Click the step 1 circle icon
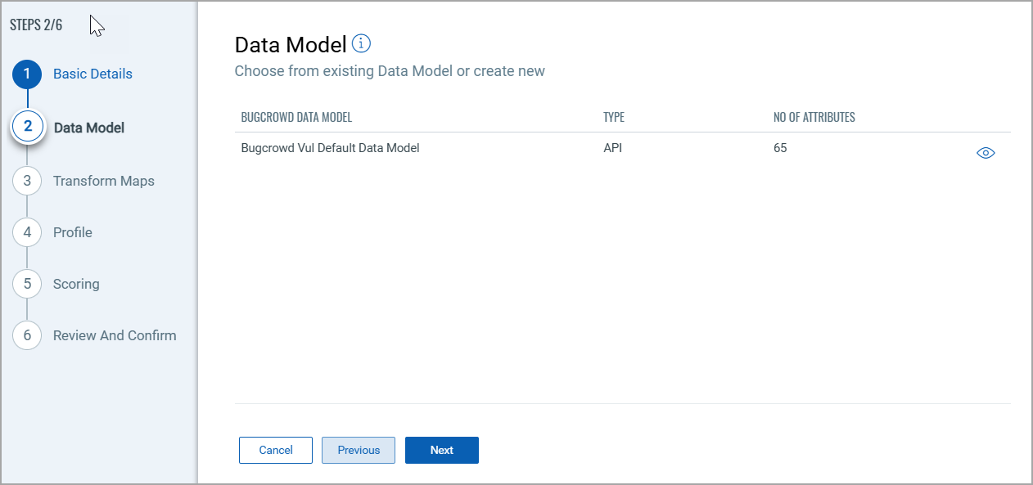1033x485 pixels. 27,74
